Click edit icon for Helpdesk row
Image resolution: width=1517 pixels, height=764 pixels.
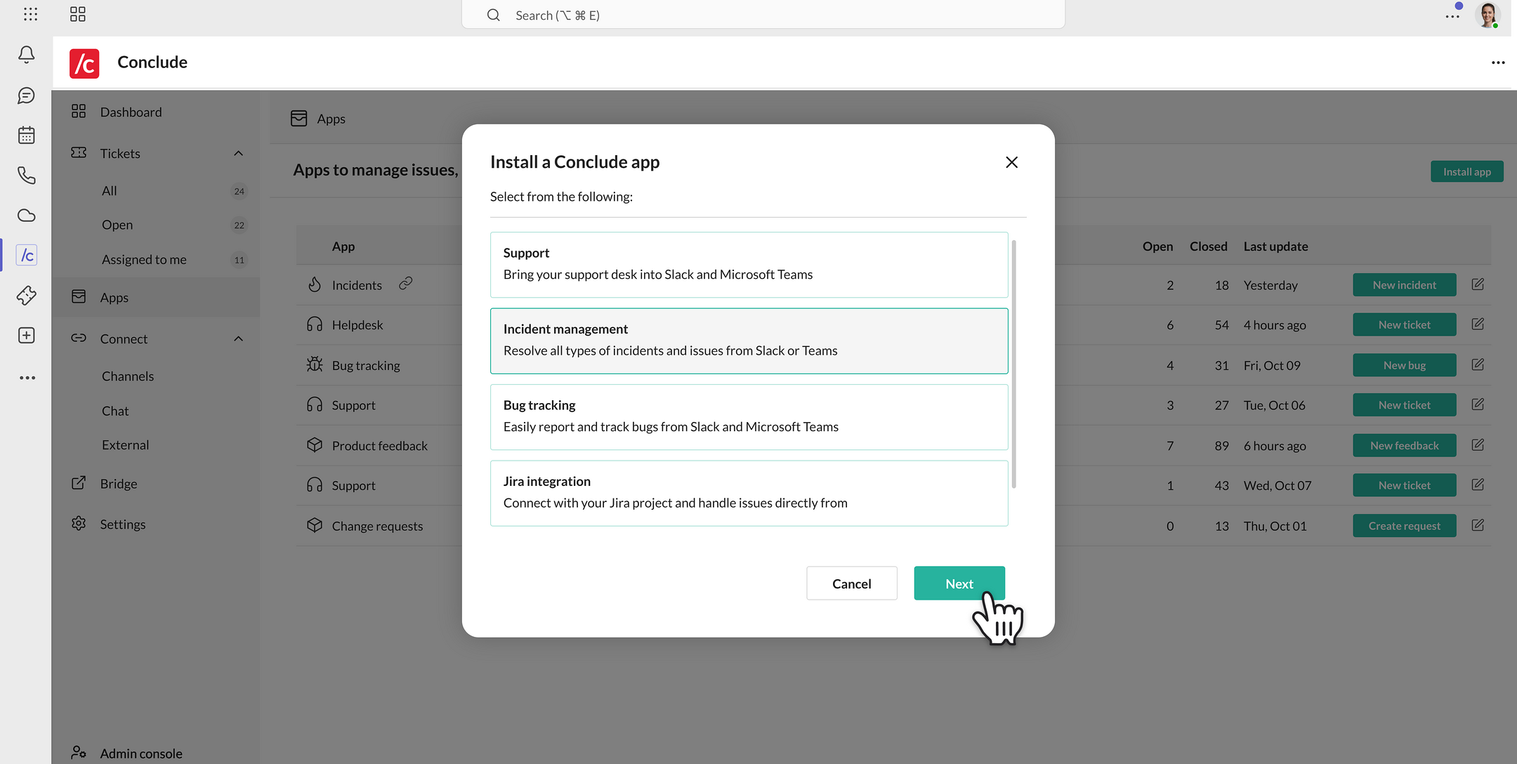pos(1478,324)
